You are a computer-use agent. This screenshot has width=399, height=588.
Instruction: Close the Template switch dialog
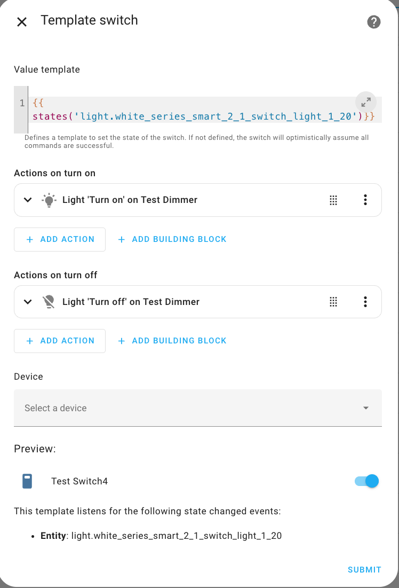tap(22, 22)
